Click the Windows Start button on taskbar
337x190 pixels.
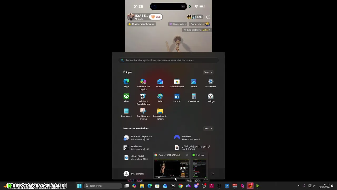pyautogui.click(x=79, y=186)
